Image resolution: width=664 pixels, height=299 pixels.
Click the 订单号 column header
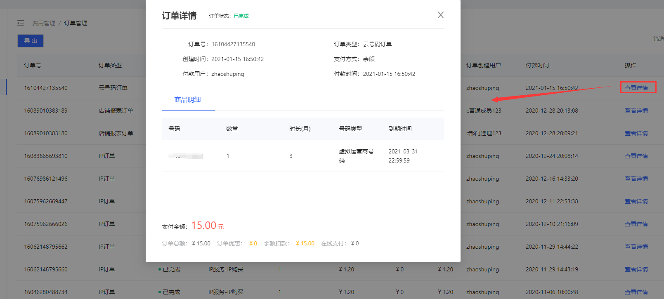coord(33,65)
